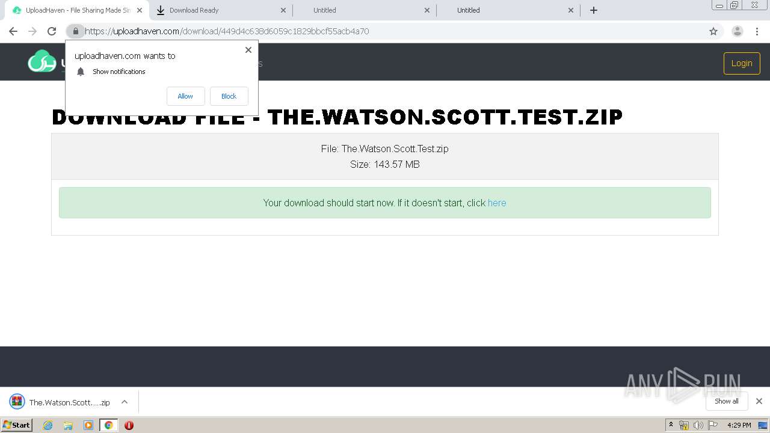Open media player taskbar icon
The image size is (770, 433).
point(88,425)
